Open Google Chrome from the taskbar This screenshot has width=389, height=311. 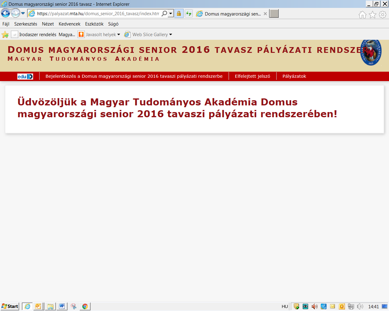[x=85, y=306]
